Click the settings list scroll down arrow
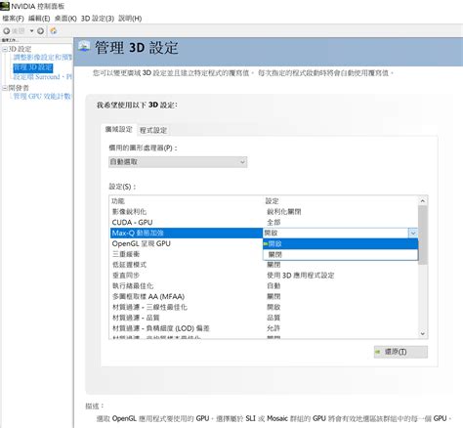The image size is (463, 428). click(423, 333)
